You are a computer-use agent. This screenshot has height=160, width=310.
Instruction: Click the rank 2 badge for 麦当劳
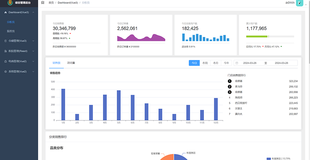(229, 86)
